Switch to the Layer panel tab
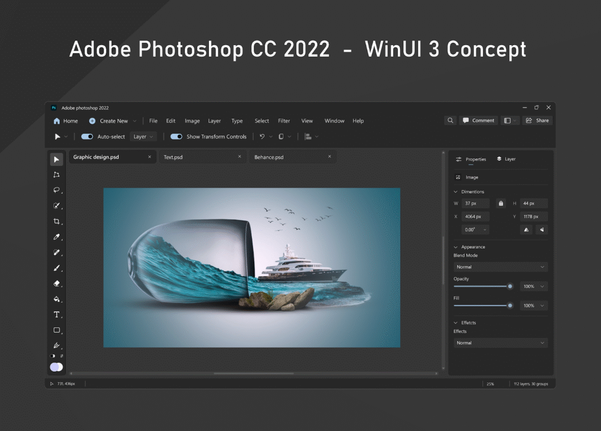Screen dimensions: 601x431 tap(507, 159)
